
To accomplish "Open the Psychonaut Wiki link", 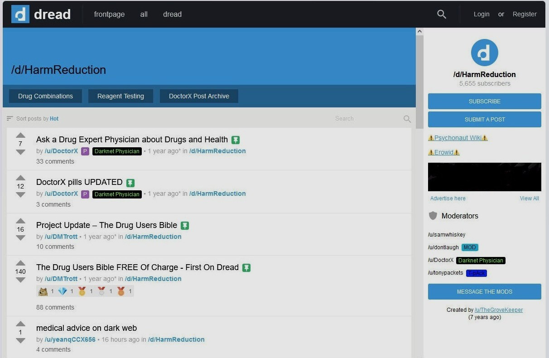I will [x=458, y=138].
